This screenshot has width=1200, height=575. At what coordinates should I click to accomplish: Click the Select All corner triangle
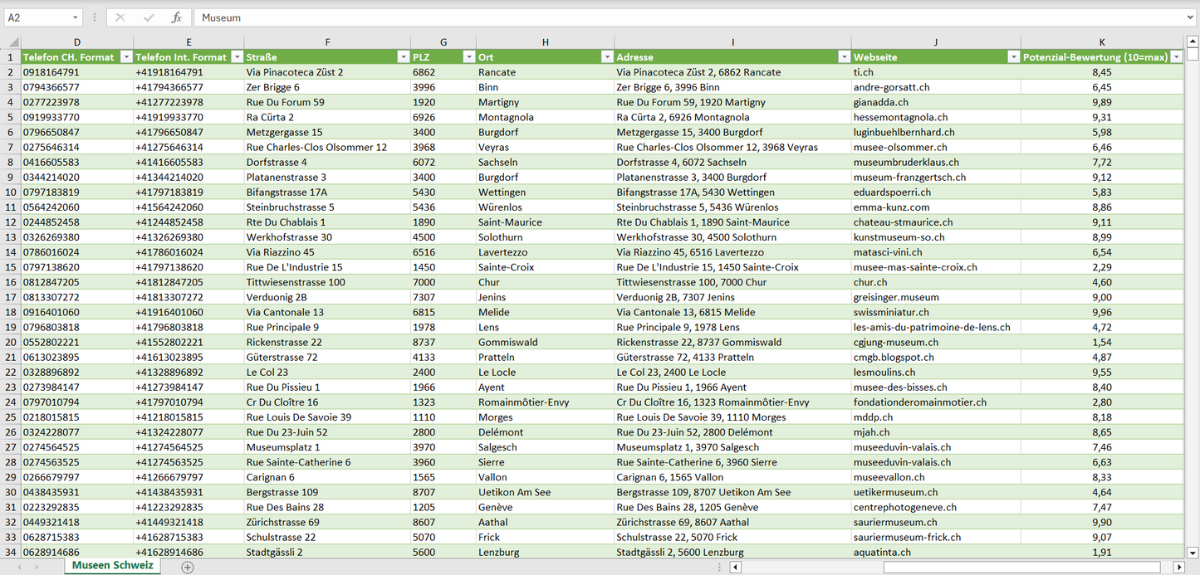11,41
